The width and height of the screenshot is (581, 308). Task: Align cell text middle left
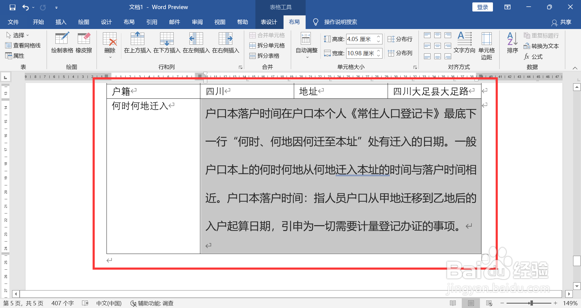pos(427,46)
